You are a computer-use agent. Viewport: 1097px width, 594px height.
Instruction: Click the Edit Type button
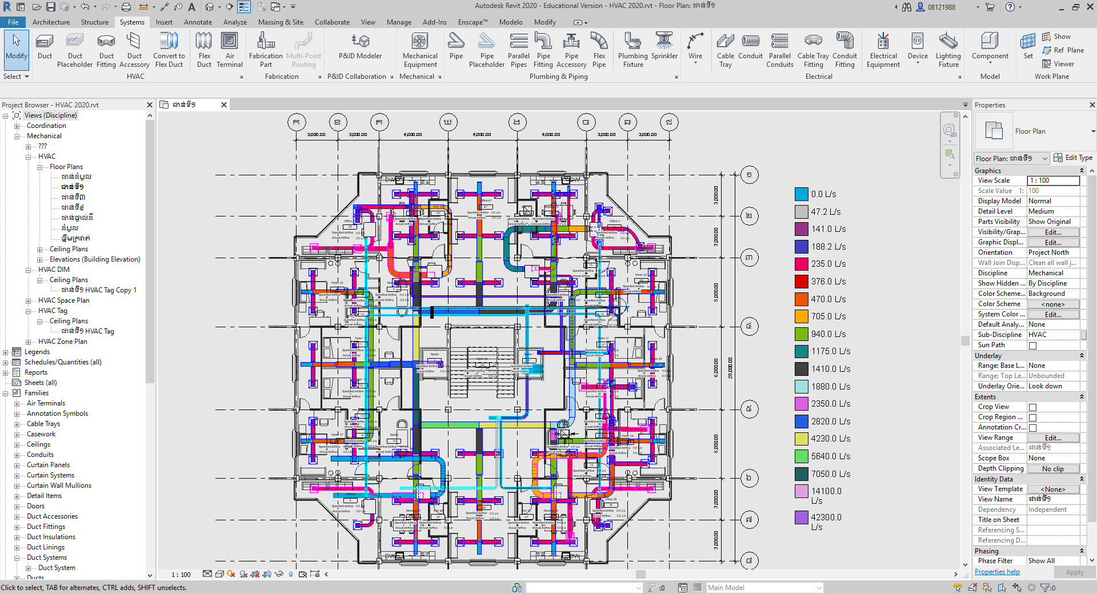1073,158
